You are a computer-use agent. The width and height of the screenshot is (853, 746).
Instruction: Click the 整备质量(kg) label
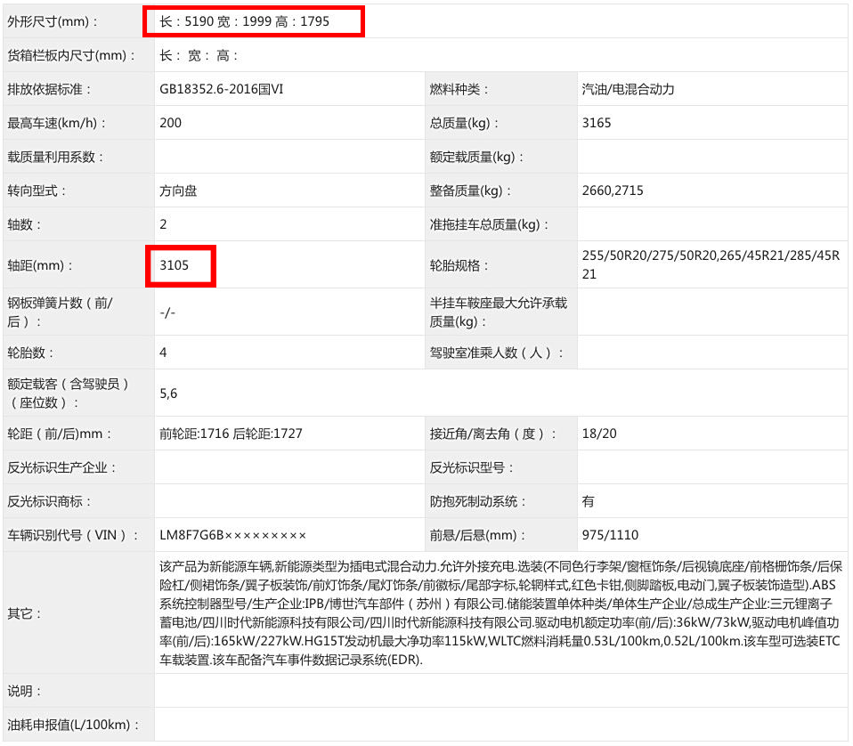(470, 191)
